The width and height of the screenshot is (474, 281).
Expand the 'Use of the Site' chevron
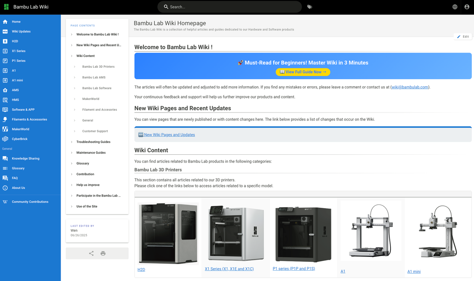(71, 206)
